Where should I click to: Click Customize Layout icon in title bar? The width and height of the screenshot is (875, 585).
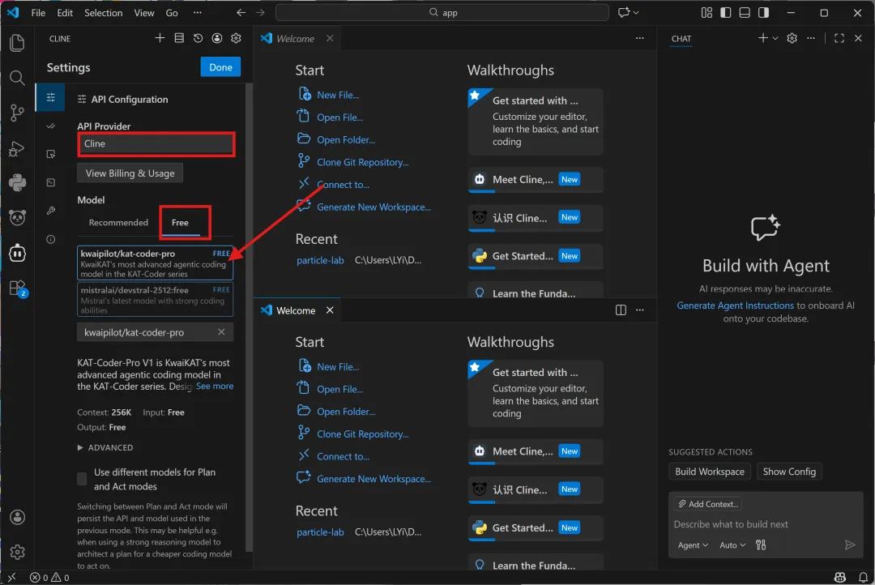tap(706, 12)
